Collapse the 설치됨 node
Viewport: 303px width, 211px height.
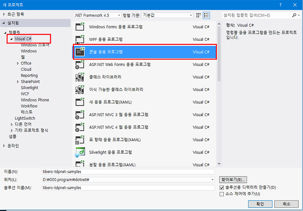point(4,23)
